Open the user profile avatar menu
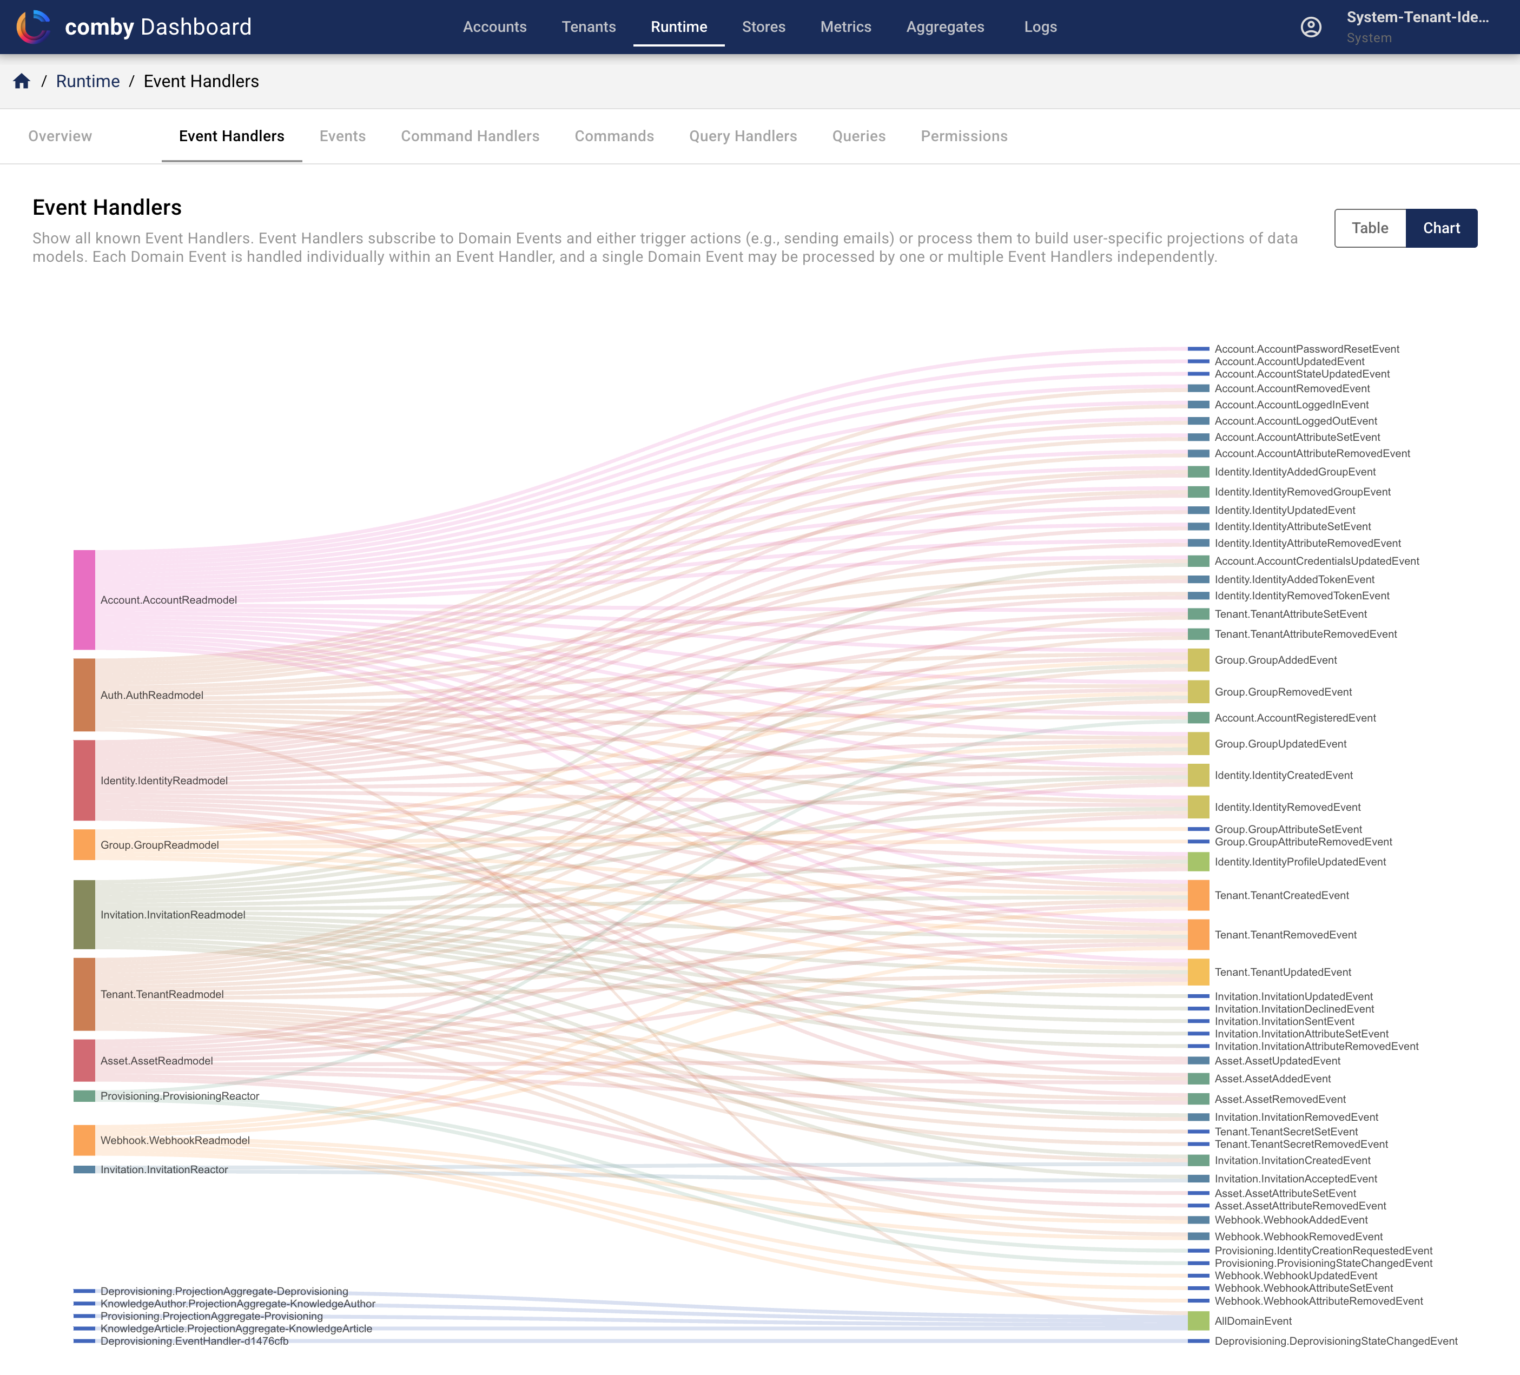Viewport: 1520px width, 1375px height. [1311, 27]
